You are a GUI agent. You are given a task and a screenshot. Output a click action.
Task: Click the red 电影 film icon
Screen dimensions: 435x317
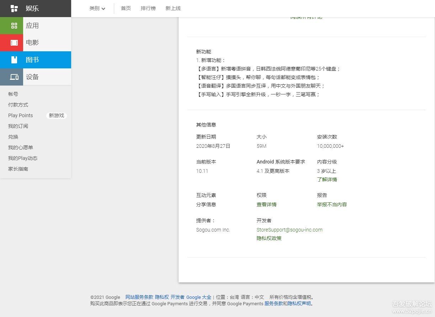[14, 43]
